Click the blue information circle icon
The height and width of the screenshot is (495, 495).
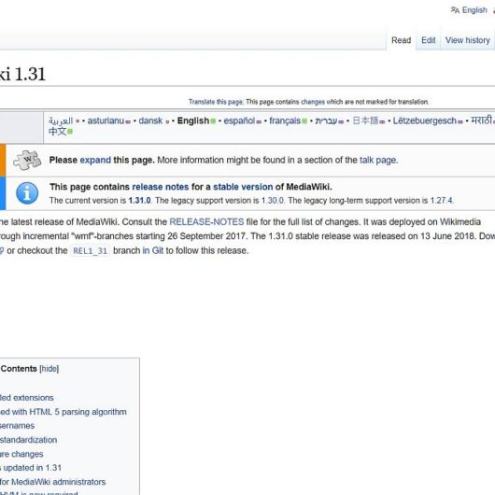27,193
